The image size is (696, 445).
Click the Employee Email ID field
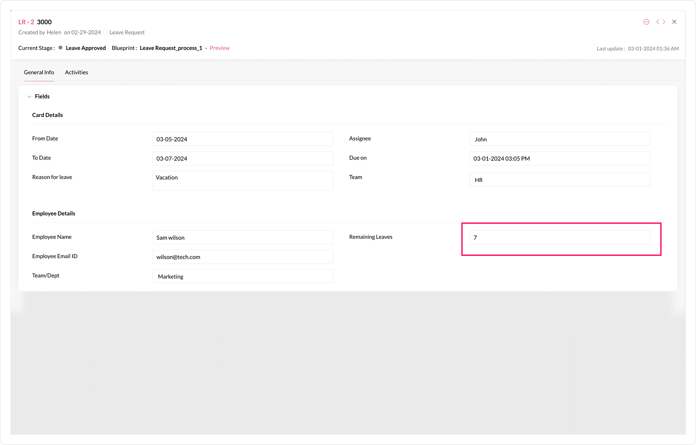point(243,257)
